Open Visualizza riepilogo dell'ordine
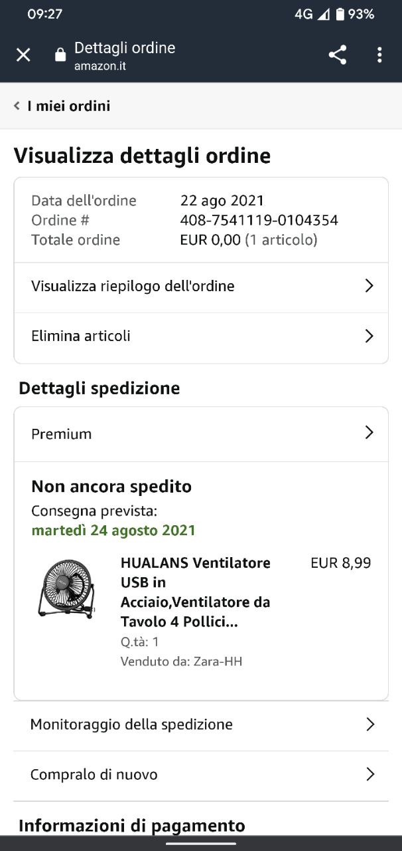 tap(133, 287)
